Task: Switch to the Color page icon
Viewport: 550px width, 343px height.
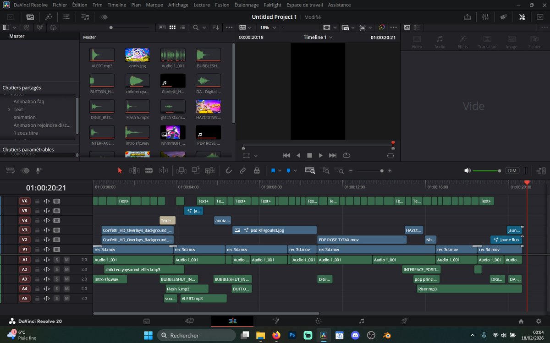Action: click(x=319, y=321)
